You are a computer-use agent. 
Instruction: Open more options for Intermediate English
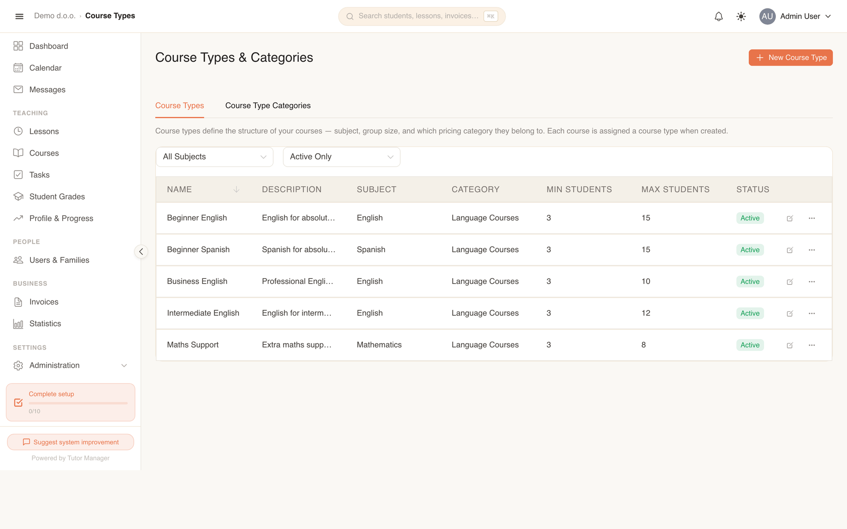812,313
